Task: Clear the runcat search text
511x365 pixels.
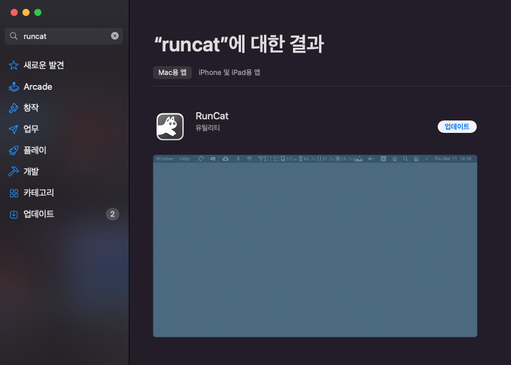Action: (115, 36)
